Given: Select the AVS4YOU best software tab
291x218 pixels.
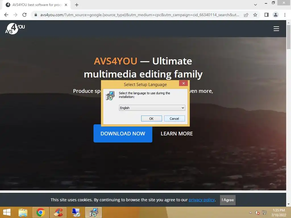Looking at the screenshot, I should pyautogui.click(x=36, y=5).
